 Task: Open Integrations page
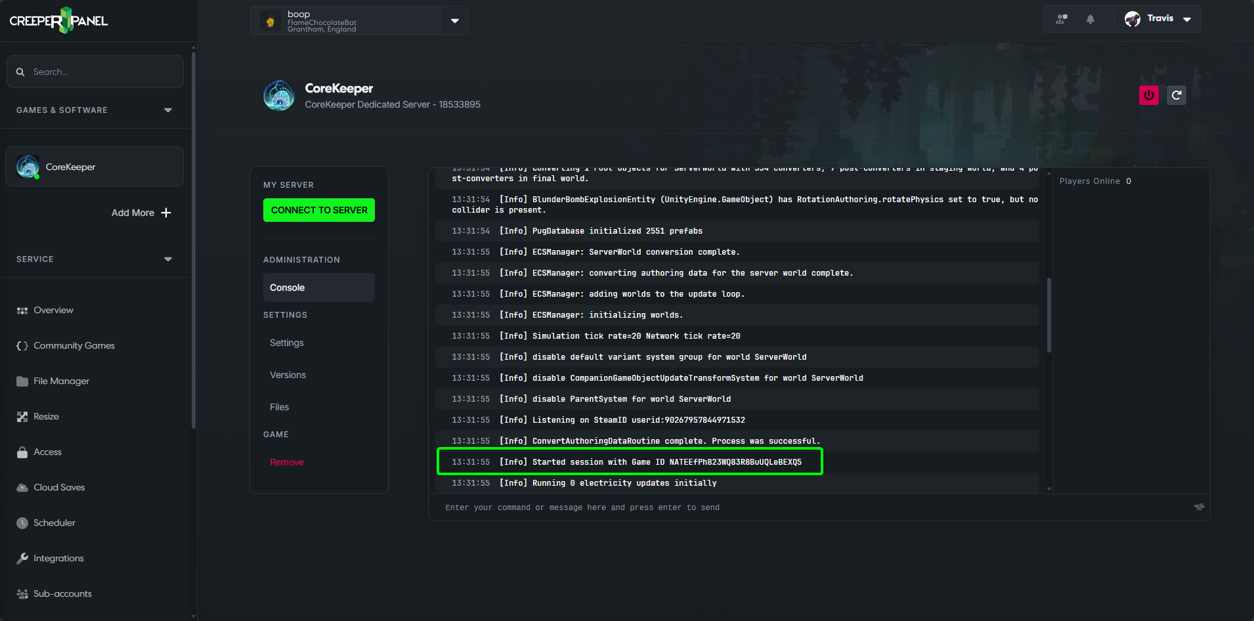pyautogui.click(x=58, y=559)
